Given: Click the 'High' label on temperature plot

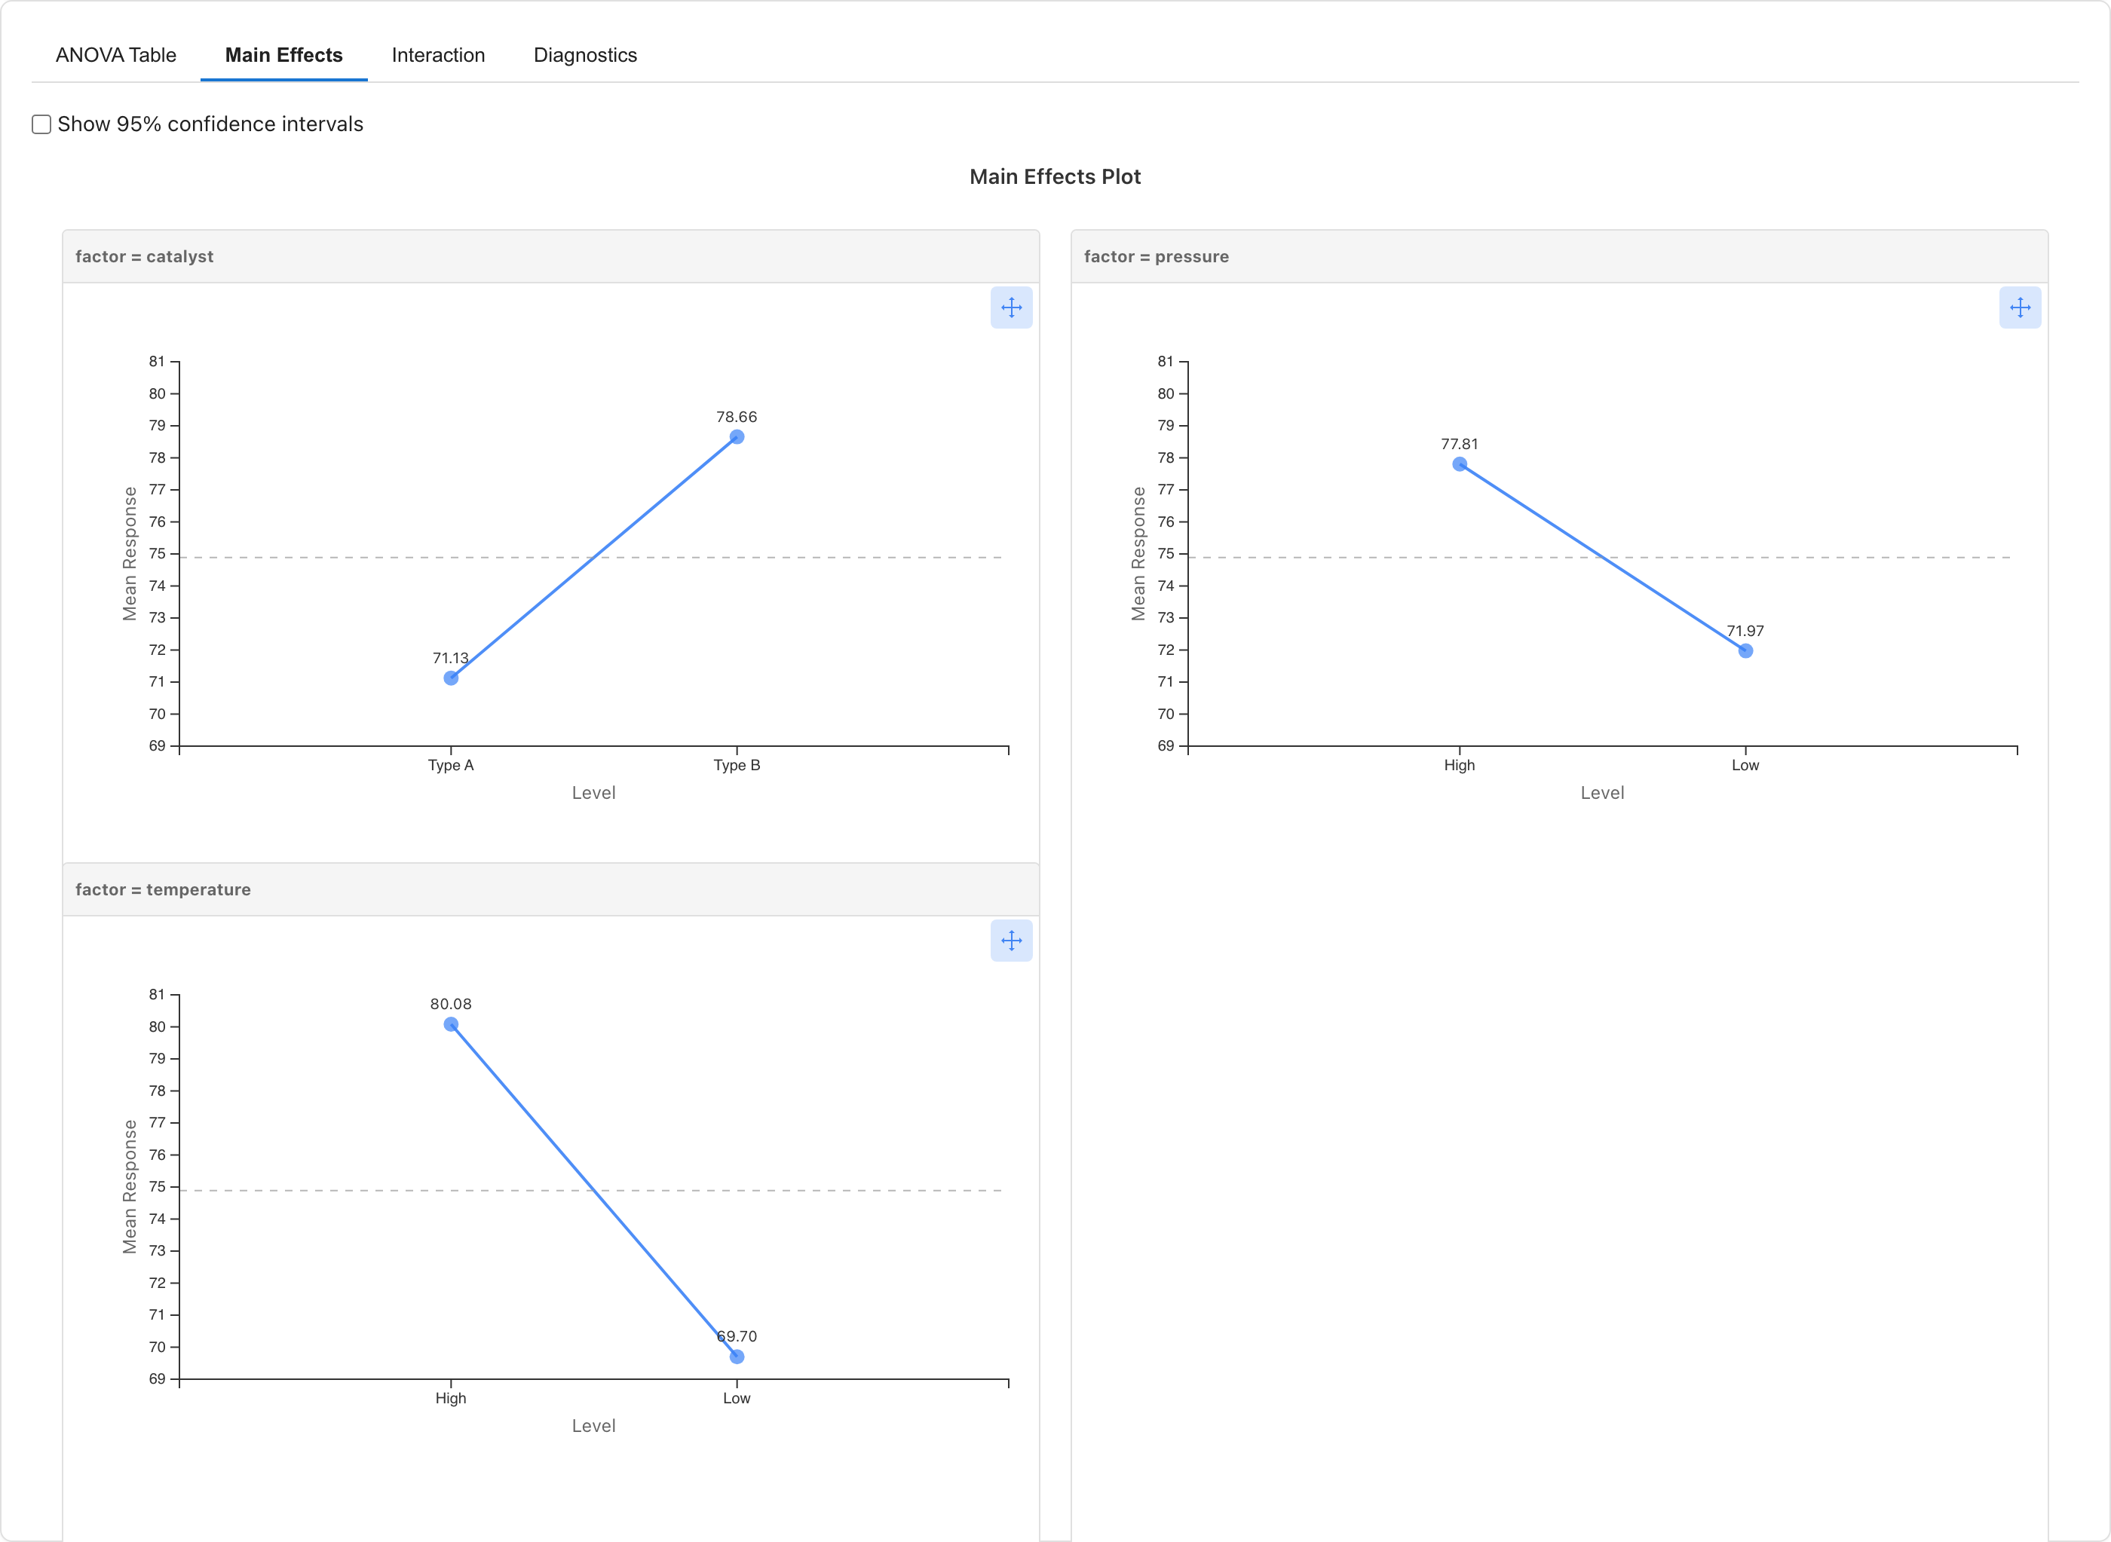Looking at the screenshot, I should tap(451, 1398).
